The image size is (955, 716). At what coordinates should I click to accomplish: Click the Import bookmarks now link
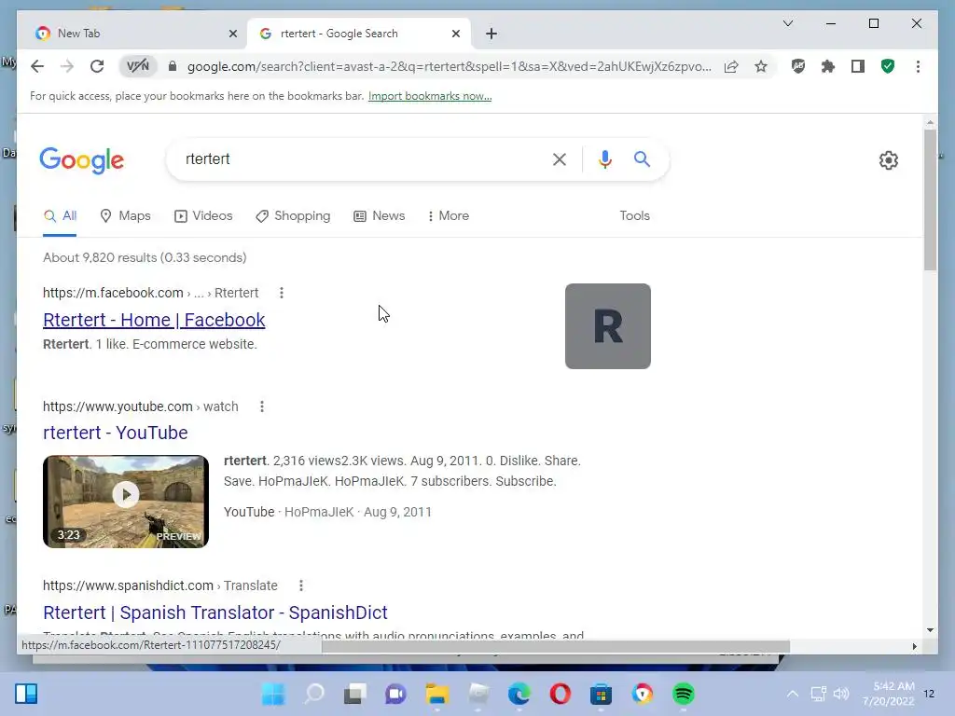click(x=430, y=96)
